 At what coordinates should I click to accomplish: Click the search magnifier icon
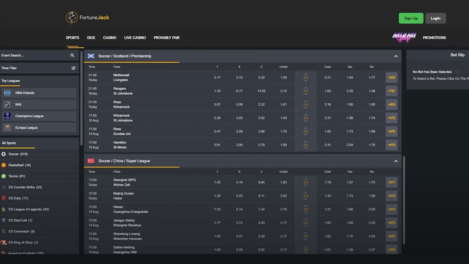72,55
